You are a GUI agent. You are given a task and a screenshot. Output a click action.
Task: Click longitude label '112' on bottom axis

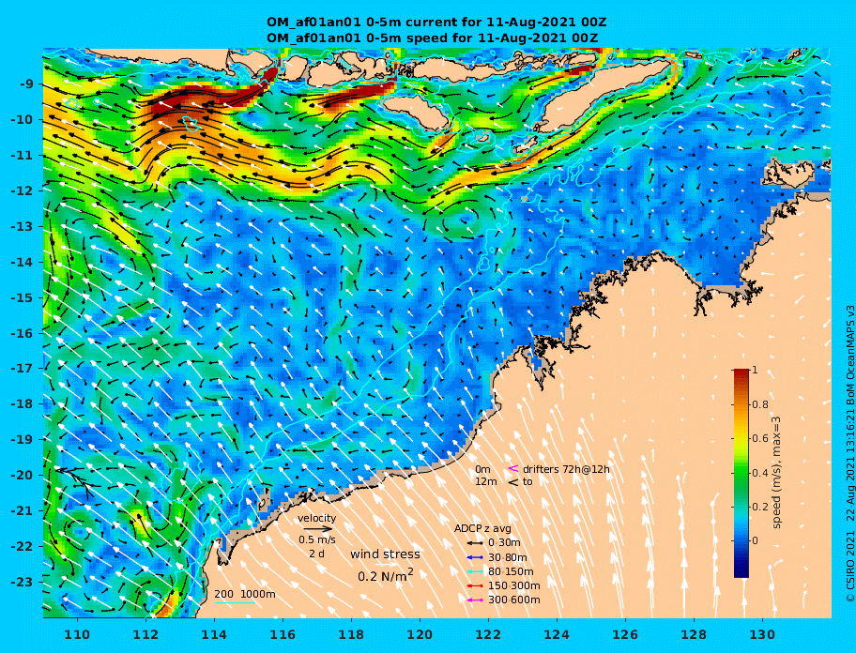pos(145,634)
